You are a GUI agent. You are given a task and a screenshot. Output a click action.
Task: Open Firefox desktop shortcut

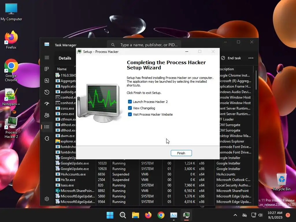pos(11,40)
